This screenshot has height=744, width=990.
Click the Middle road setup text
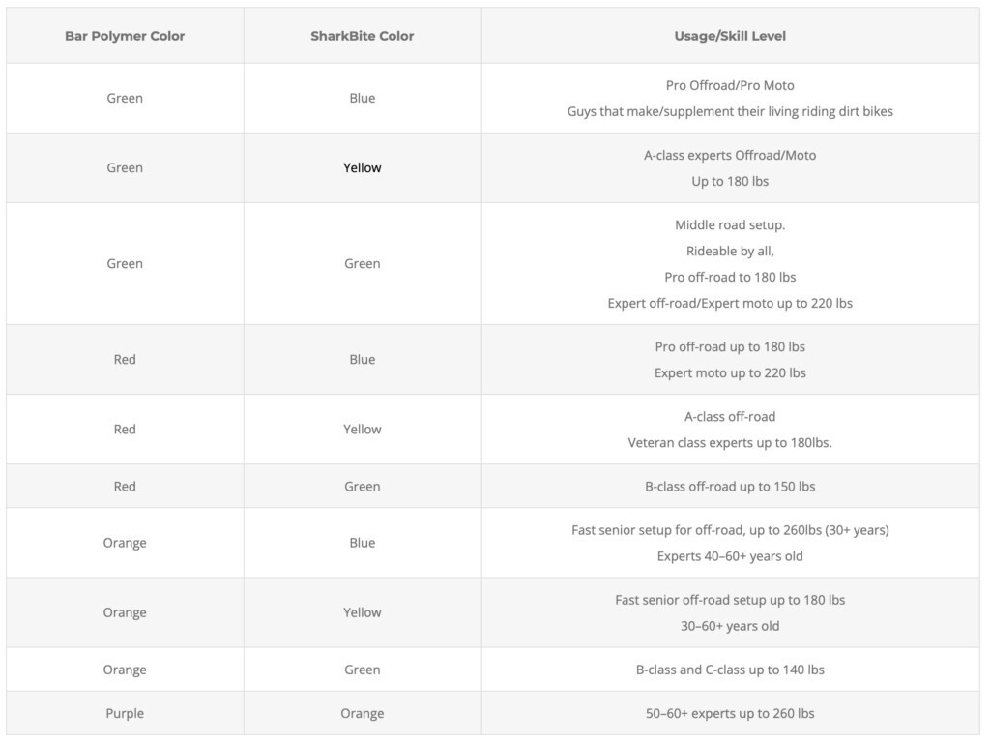[730, 224]
